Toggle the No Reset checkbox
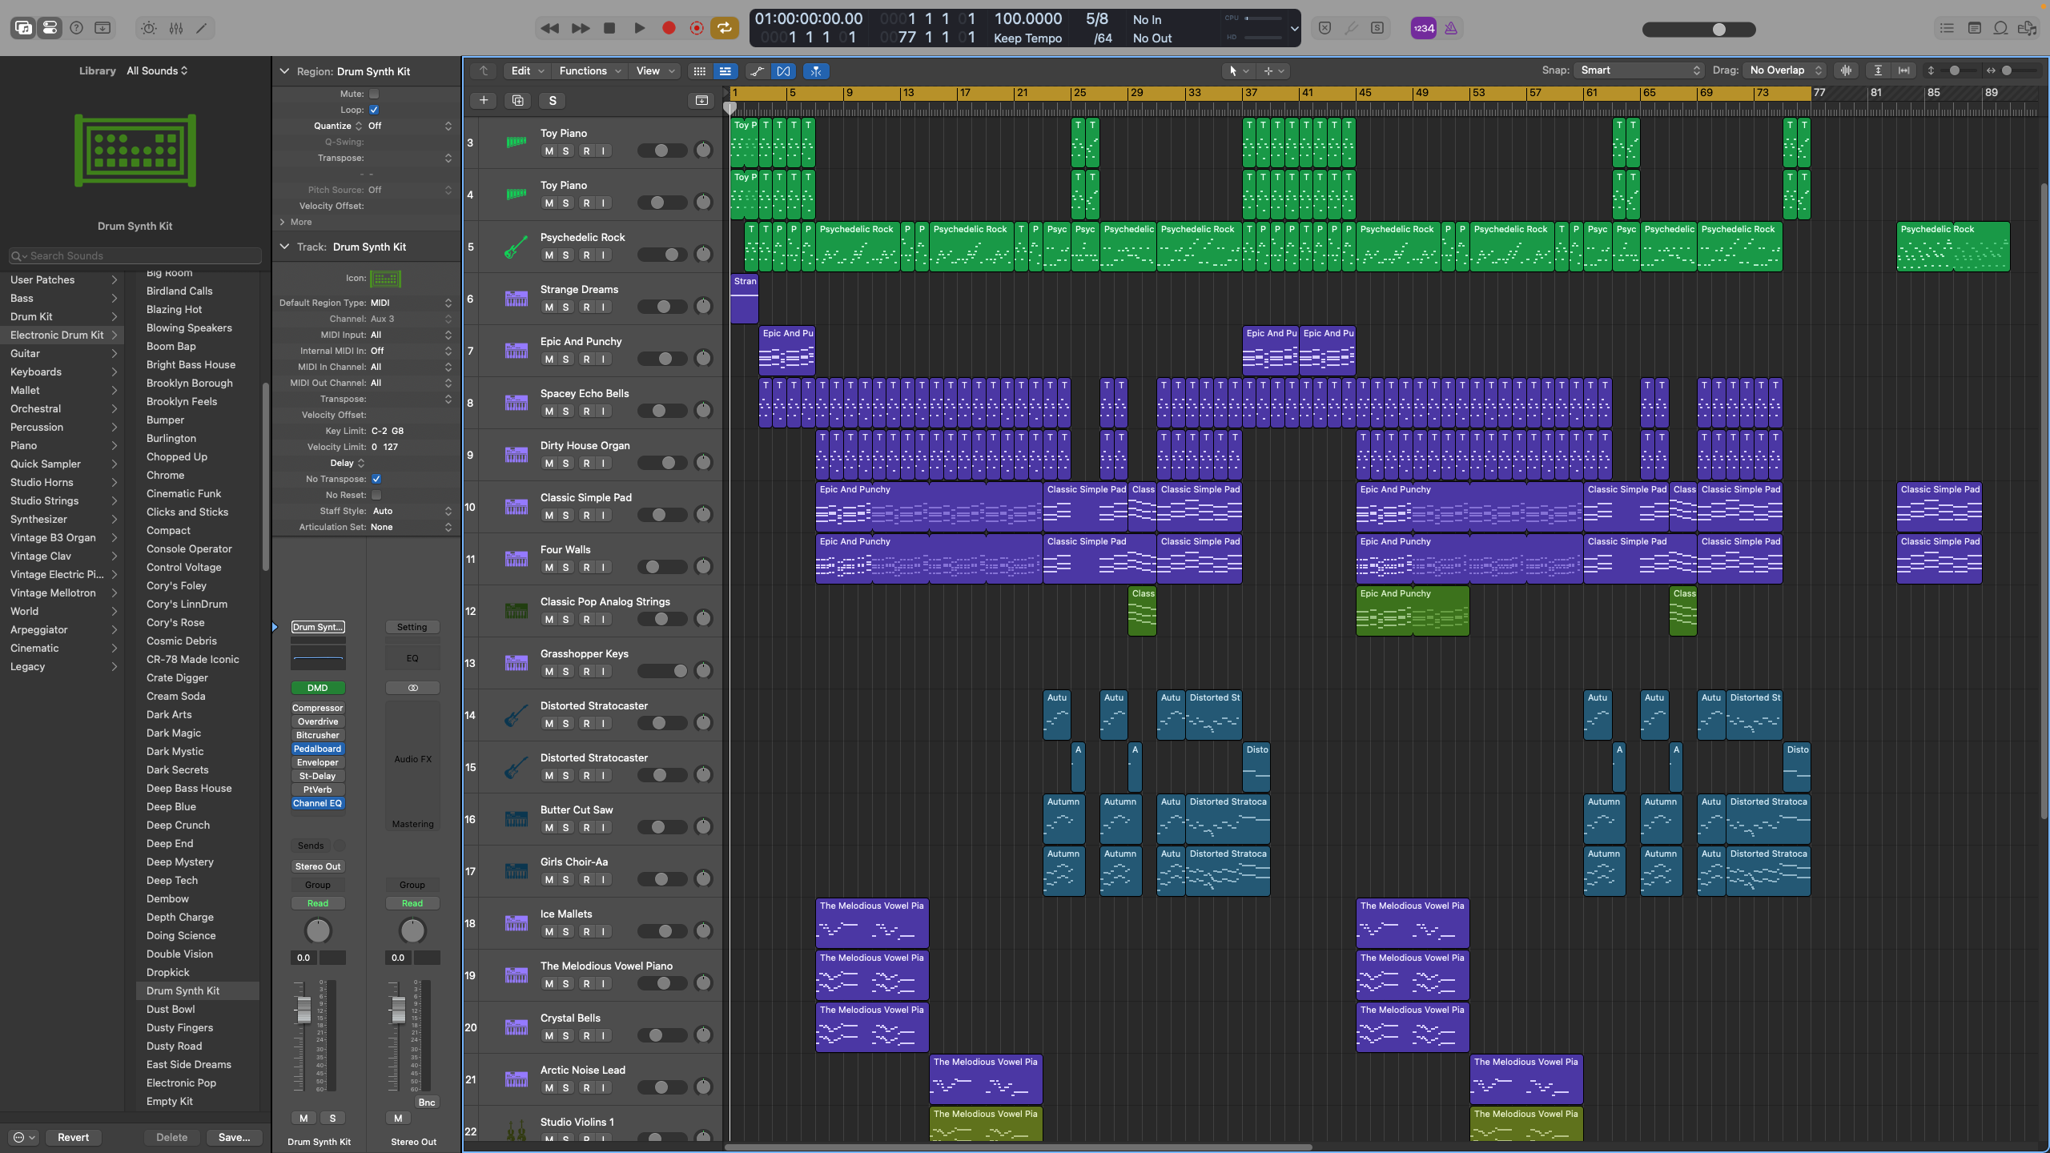Viewport: 2050px width, 1153px height. click(376, 495)
